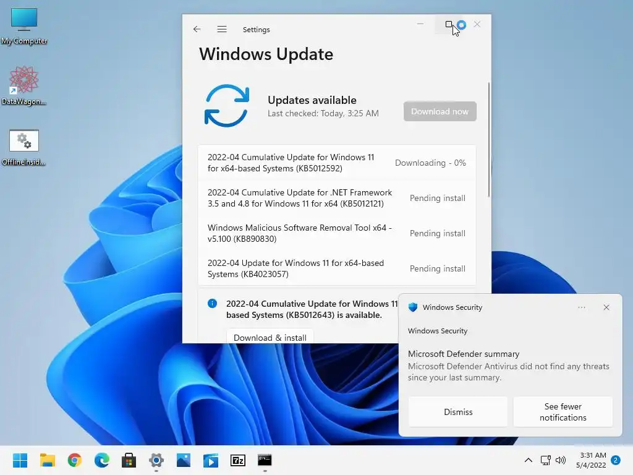The width and height of the screenshot is (633, 475).
Task: Open the My Computer desktop icon
Action: point(24,26)
